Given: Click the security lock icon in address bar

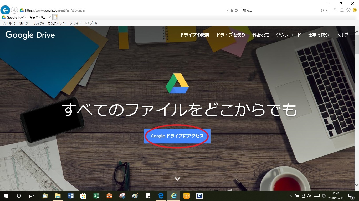Looking at the screenshot, I should tap(232, 10).
